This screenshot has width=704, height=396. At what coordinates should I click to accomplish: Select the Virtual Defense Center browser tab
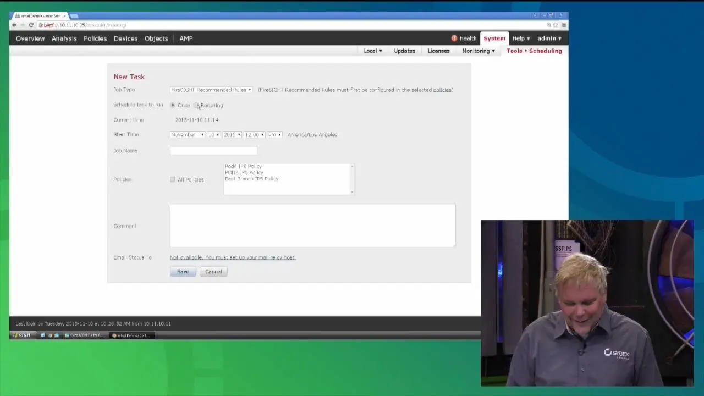click(x=40, y=16)
